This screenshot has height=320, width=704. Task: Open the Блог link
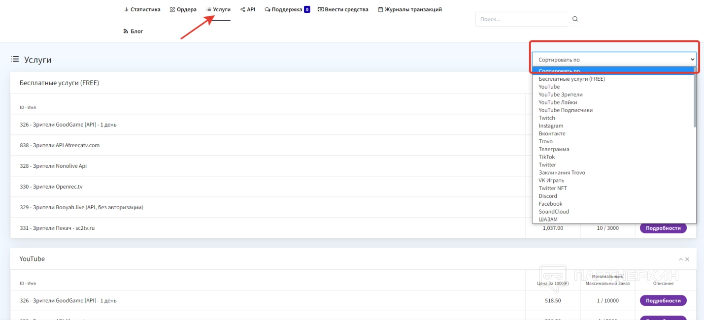click(x=133, y=31)
